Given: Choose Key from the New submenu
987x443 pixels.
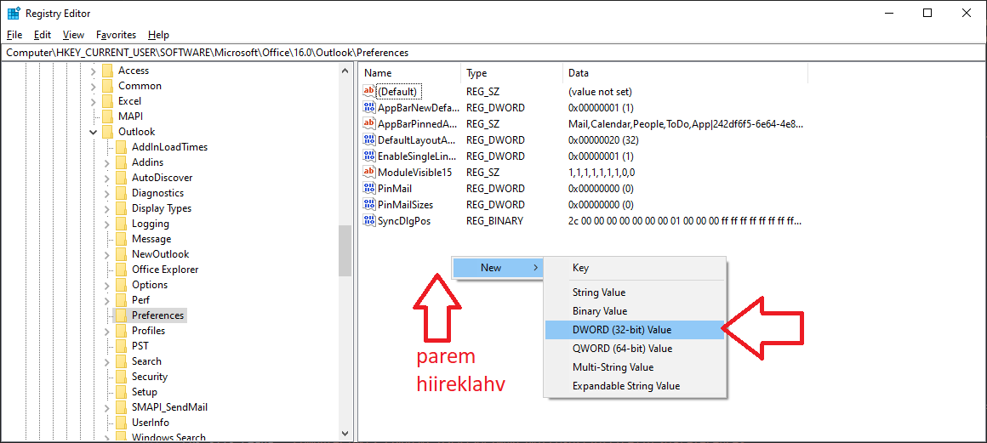Looking at the screenshot, I should (634, 268).
